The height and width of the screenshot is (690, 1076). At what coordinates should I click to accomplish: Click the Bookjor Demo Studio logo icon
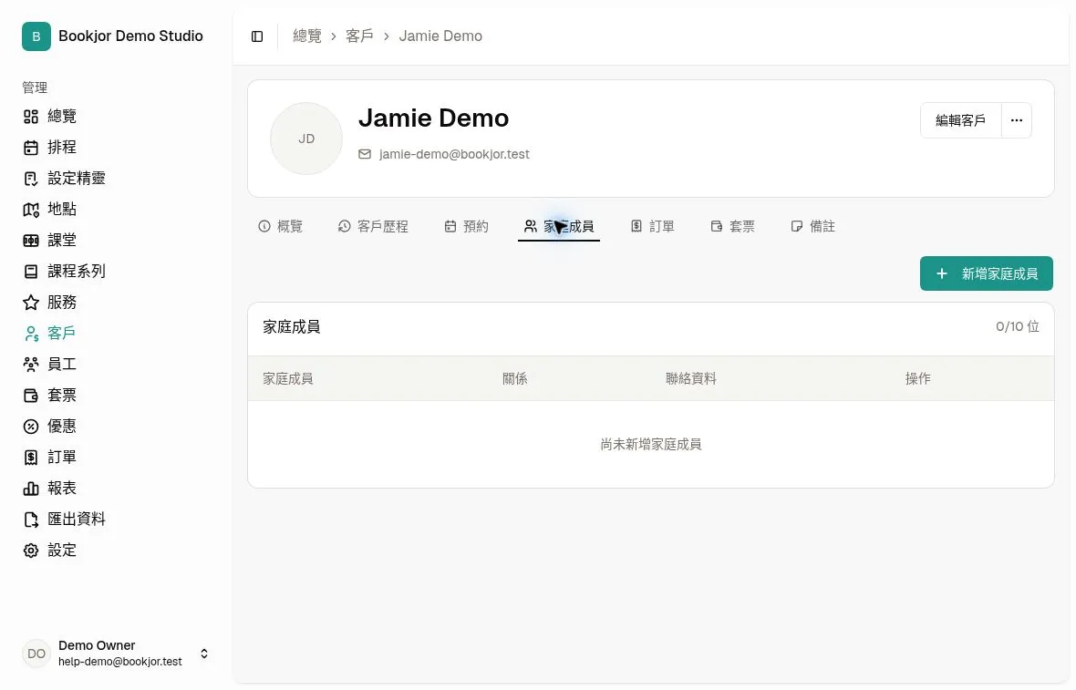36,36
